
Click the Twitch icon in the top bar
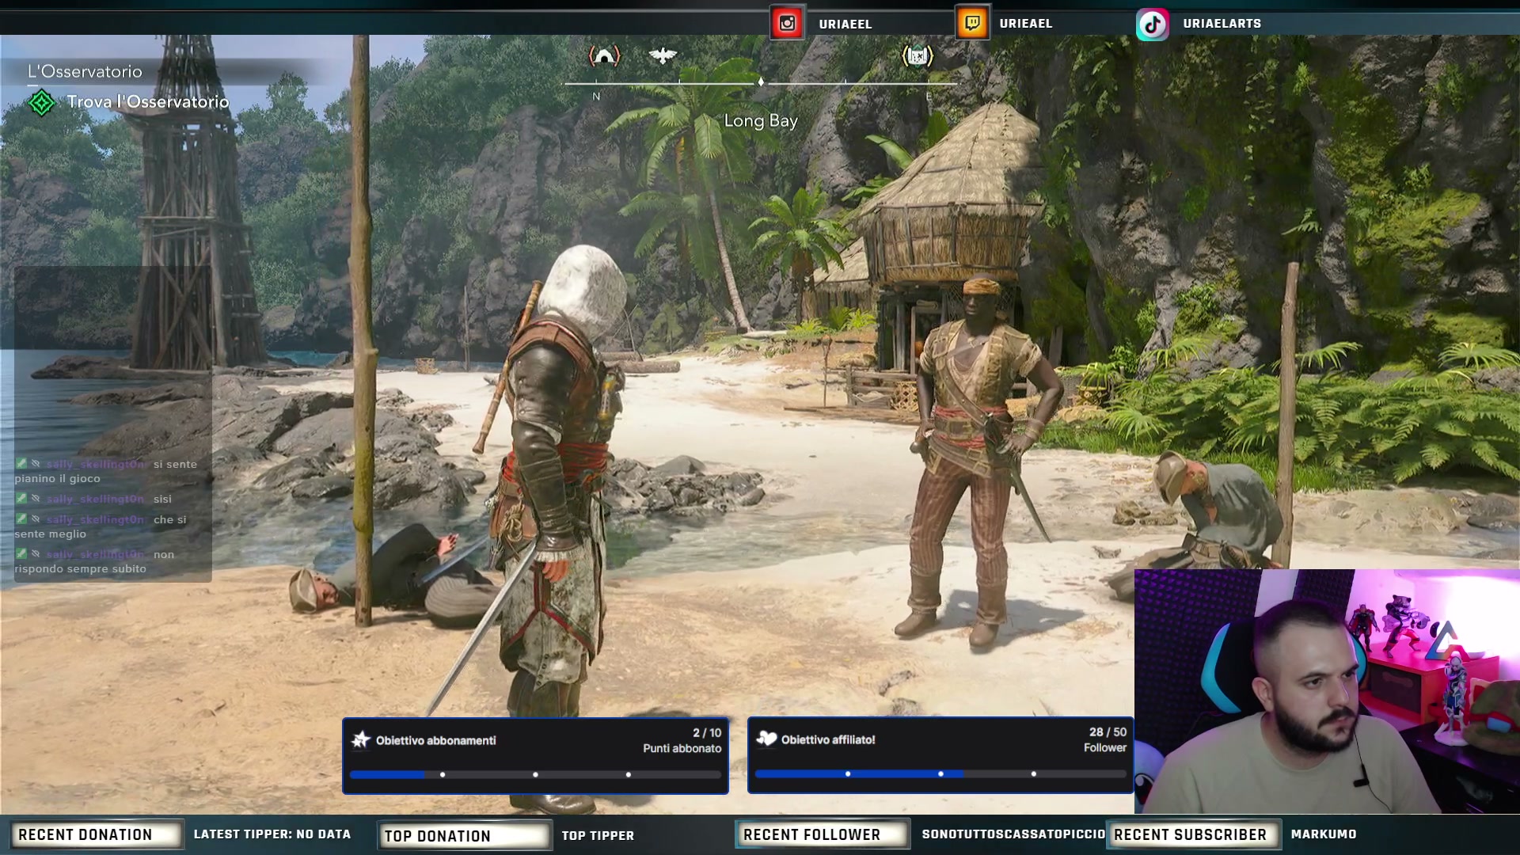pos(972,23)
